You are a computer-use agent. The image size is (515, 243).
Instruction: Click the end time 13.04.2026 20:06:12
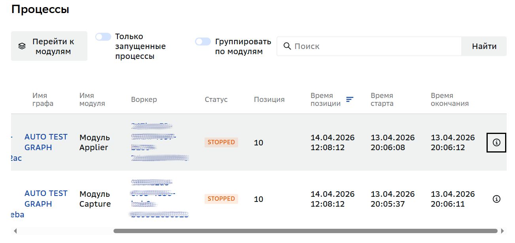tap(453, 143)
